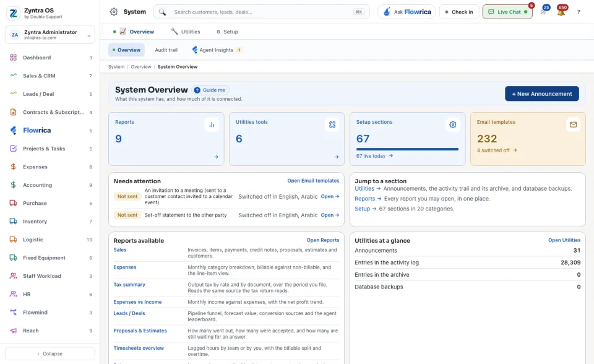This screenshot has width=594, height=364.
Task: Click the Reports card bar chart icon
Action: click(212, 125)
